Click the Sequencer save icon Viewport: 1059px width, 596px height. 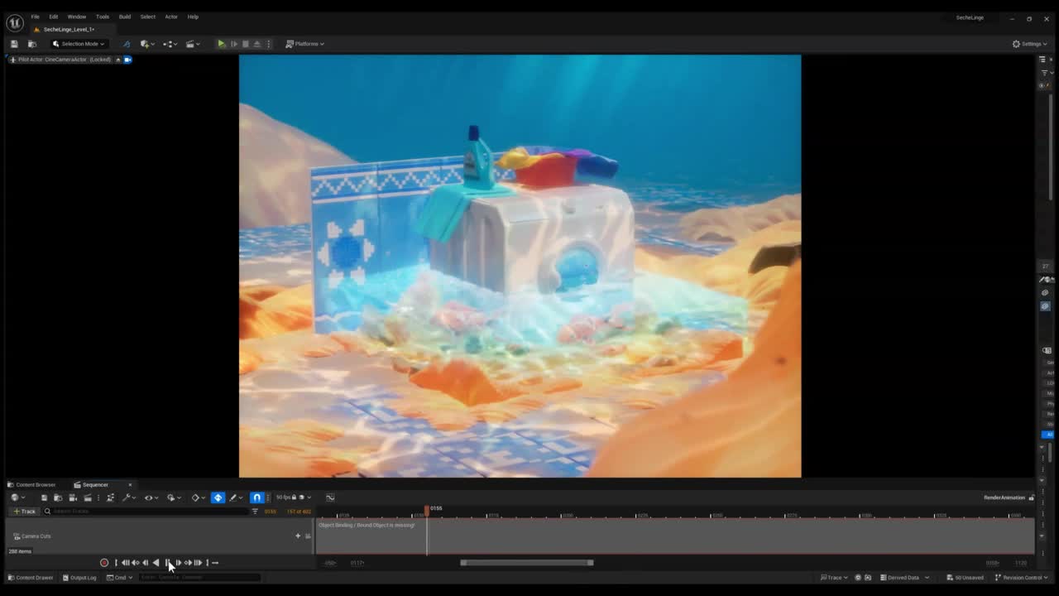[44, 497]
